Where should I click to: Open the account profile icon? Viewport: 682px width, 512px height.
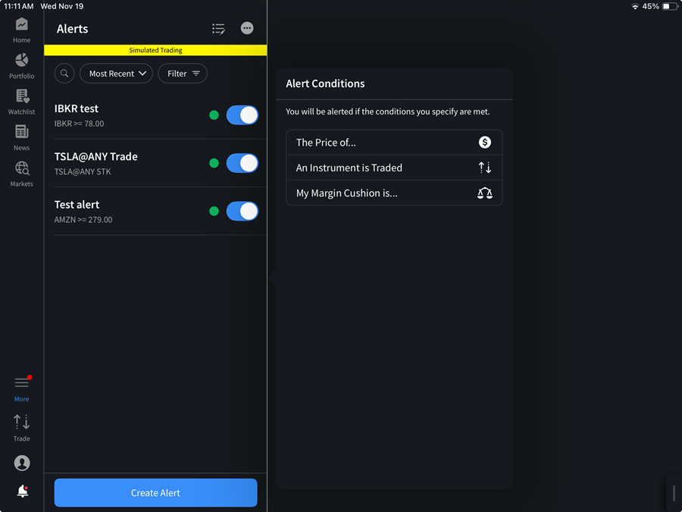21,463
